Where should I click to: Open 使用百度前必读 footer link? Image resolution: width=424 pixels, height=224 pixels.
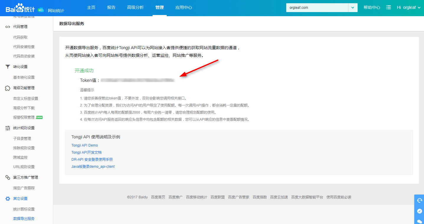point(339,197)
